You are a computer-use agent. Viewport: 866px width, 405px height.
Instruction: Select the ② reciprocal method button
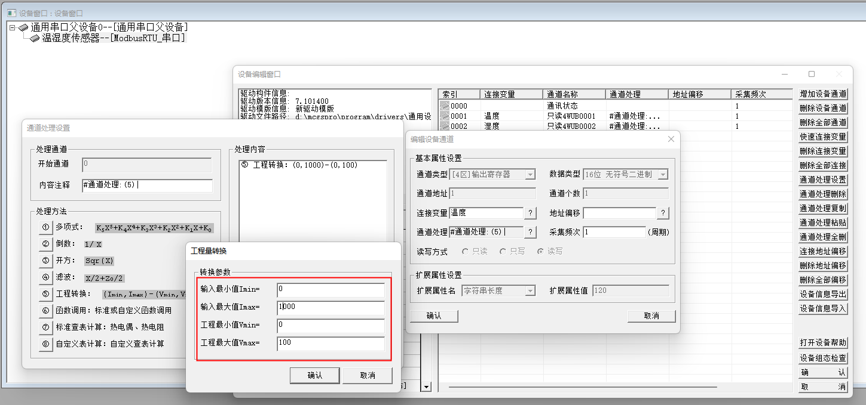pos(45,244)
